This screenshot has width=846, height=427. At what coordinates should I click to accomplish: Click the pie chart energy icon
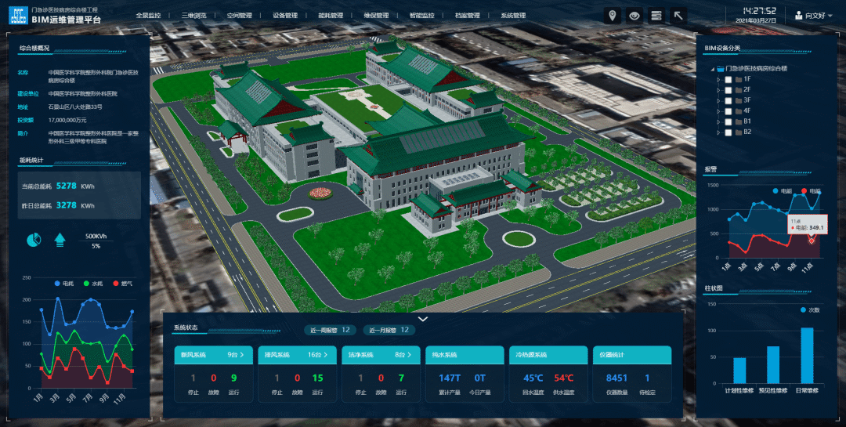click(34, 240)
